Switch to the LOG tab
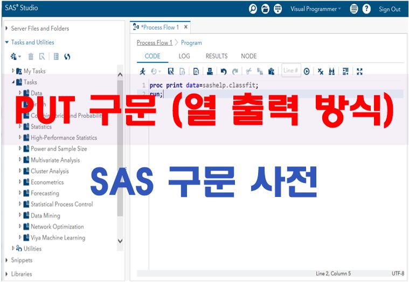Screen dimensions: 409x282 [184, 57]
